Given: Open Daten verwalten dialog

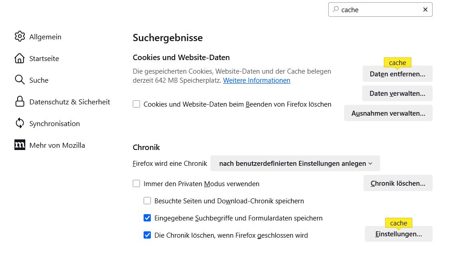Looking at the screenshot, I should pos(397,94).
